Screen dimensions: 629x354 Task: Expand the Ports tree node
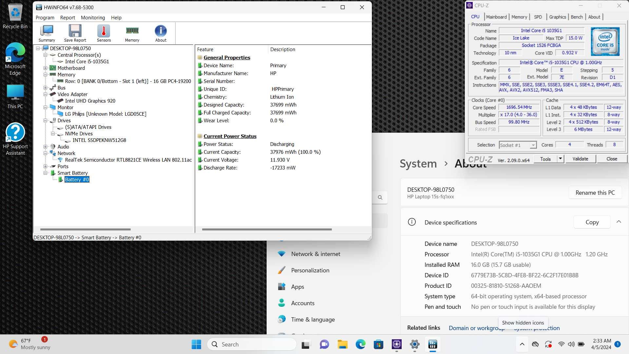46,166
